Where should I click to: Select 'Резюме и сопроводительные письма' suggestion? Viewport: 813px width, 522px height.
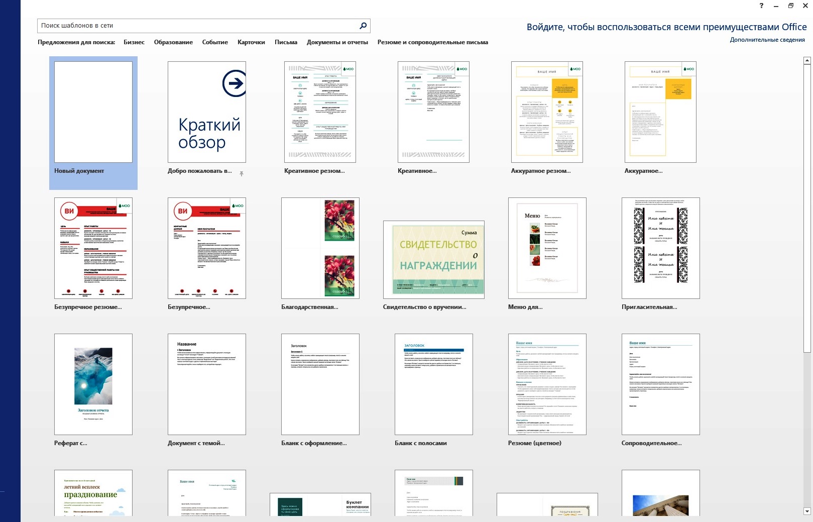[x=433, y=42]
